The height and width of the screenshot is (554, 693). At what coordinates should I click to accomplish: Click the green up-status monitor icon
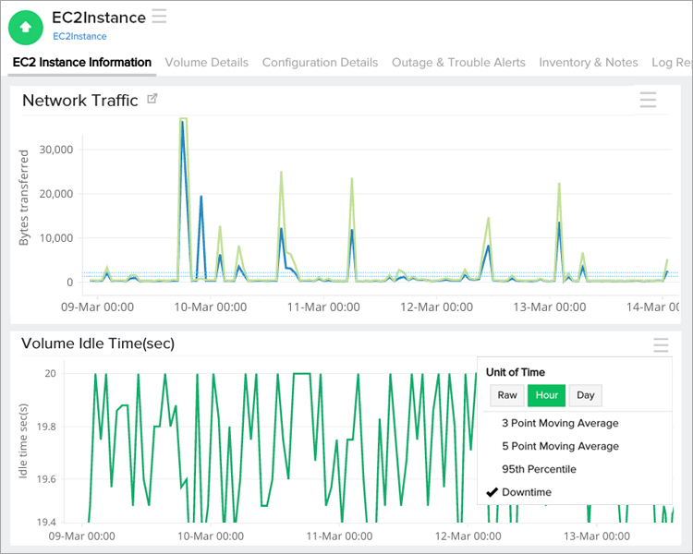click(26, 28)
